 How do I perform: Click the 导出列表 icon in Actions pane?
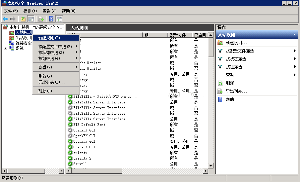[220, 91]
